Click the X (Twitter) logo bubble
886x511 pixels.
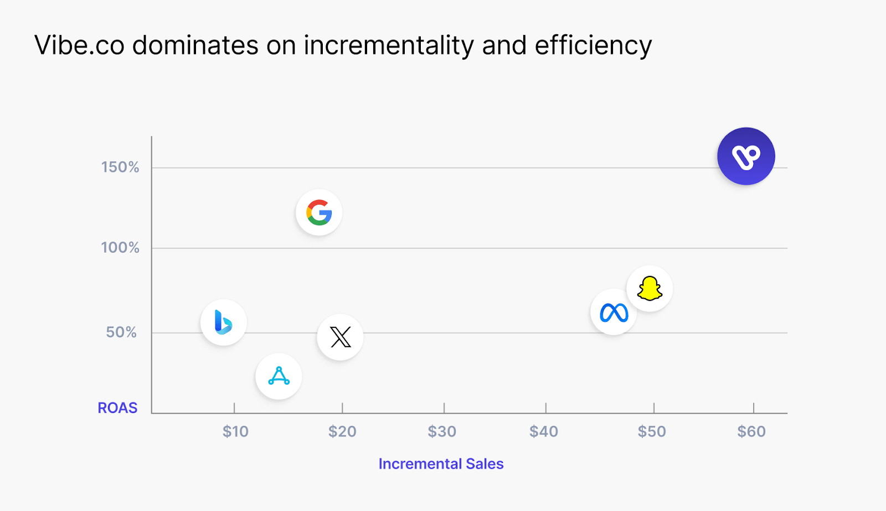340,337
